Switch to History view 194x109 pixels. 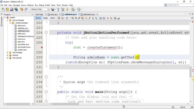click(x=52, y=18)
